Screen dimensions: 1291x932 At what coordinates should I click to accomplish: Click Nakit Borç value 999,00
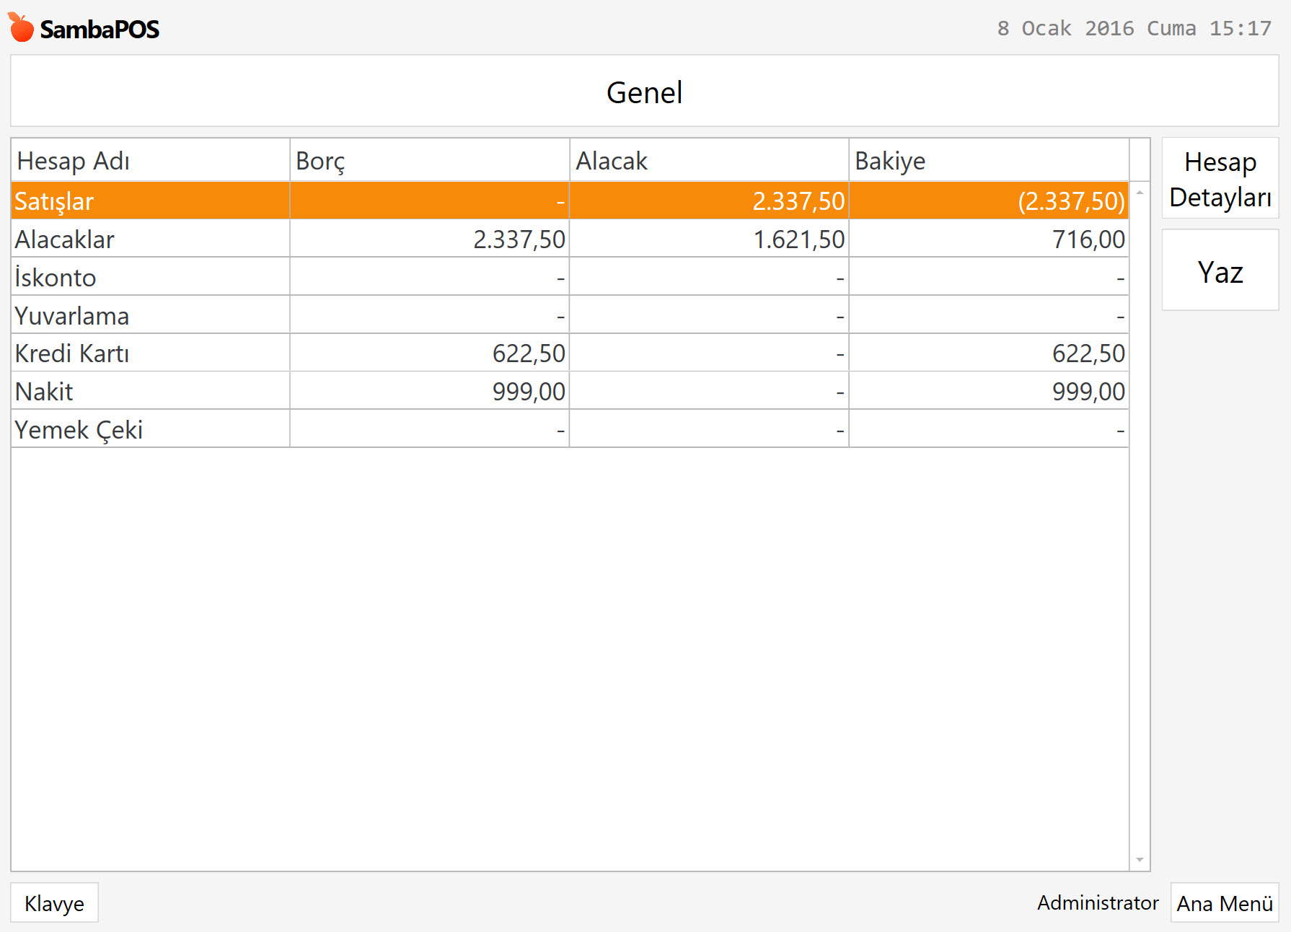(x=529, y=392)
